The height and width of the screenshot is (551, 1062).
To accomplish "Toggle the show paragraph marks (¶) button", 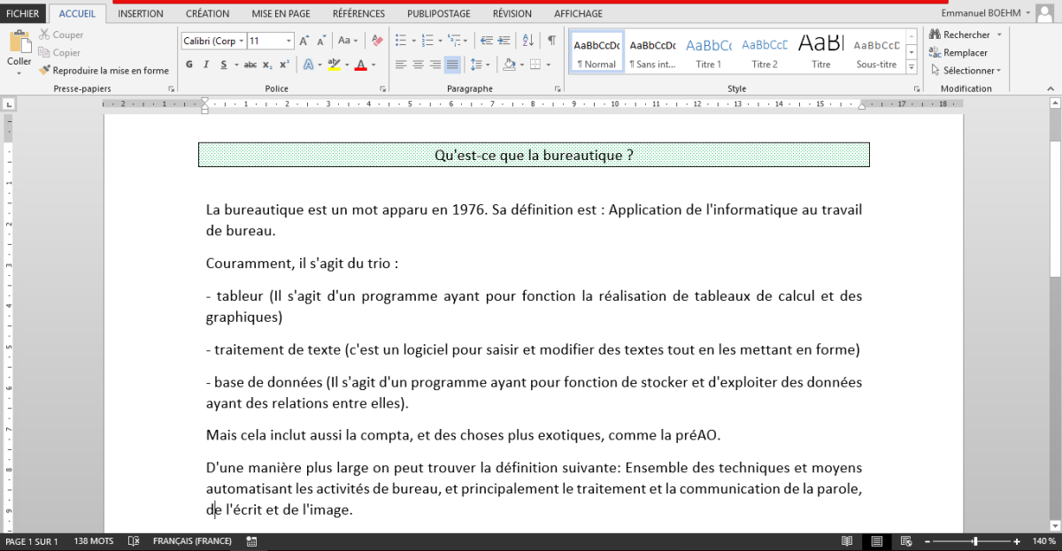I will [x=551, y=41].
